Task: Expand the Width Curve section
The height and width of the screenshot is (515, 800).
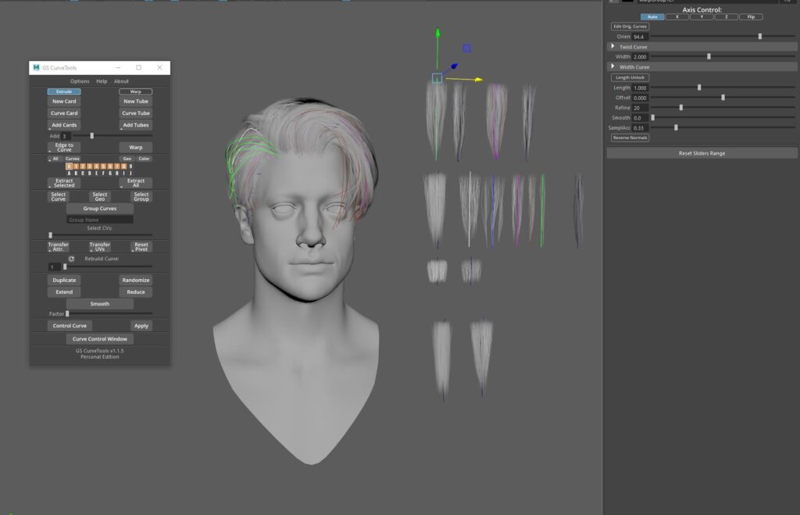Action: pos(612,66)
